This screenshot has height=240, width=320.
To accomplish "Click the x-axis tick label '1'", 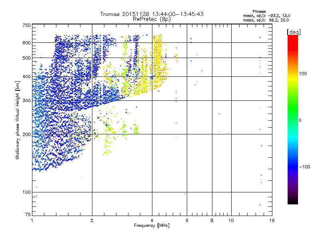I will (32, 220).
